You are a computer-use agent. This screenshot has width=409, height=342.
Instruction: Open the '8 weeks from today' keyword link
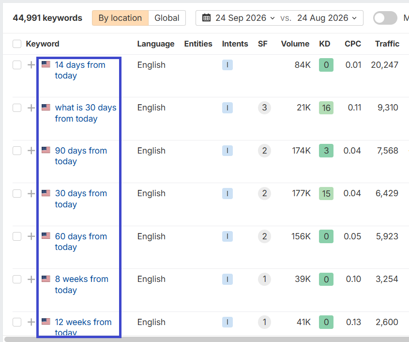(82, 284)
